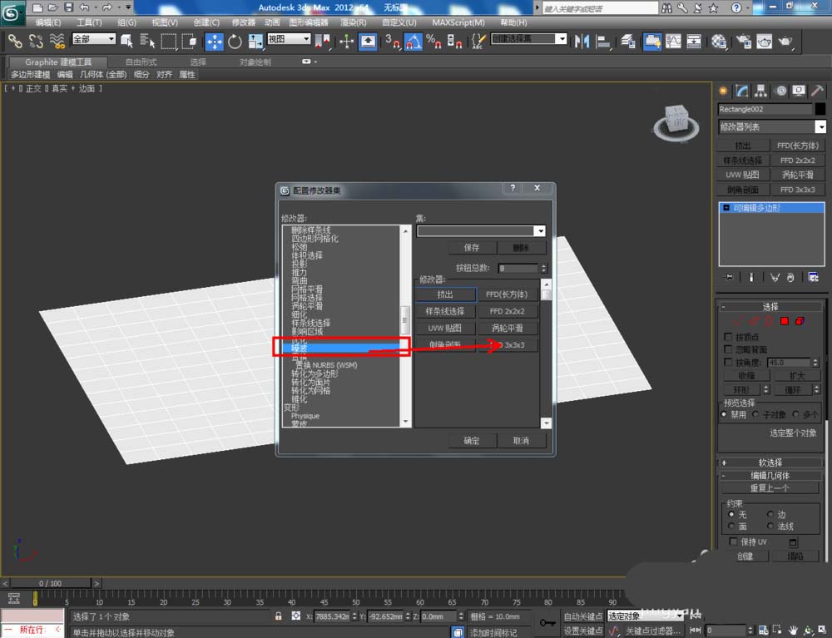832x638 pixels.
Task: Switch to the Create command panel
Action: point(723,91)
